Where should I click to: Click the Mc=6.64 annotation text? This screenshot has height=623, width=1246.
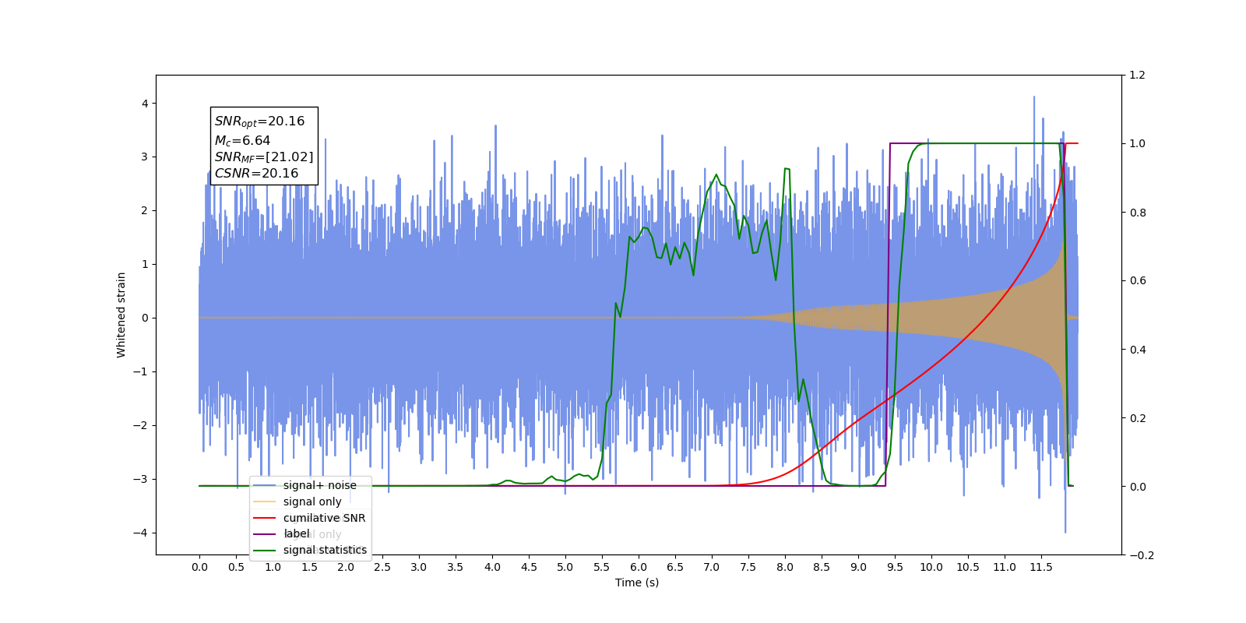242,141
